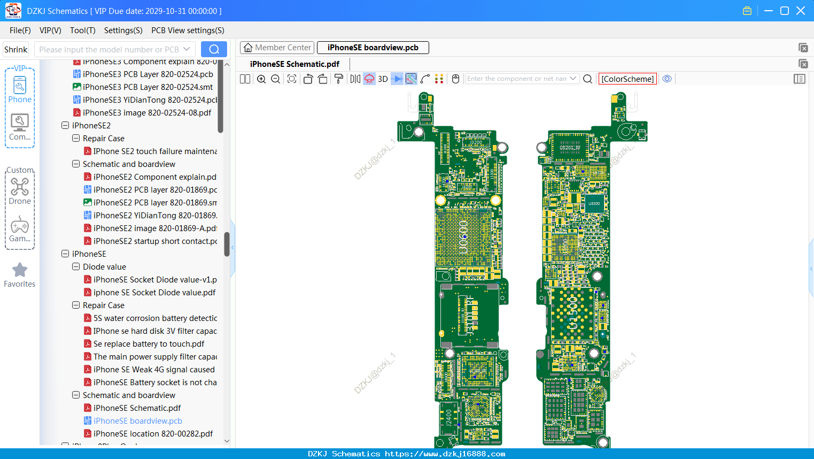Collapse the Diode value folder
Image resolution: width=814 pixels, height=459 pixels.
pyautogui.click(x=76, y=267)
